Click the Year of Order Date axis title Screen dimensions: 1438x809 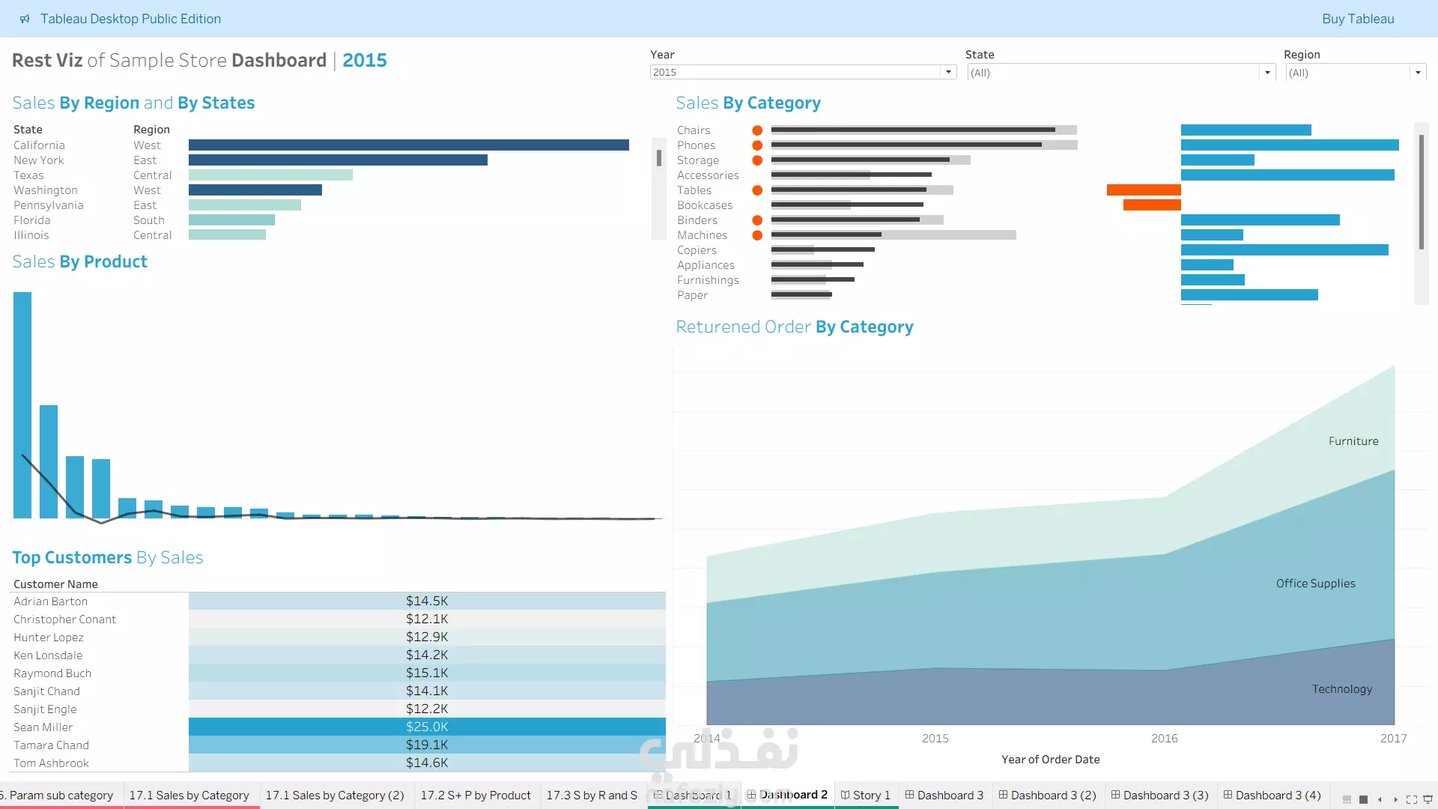(x=1051, y=760)
